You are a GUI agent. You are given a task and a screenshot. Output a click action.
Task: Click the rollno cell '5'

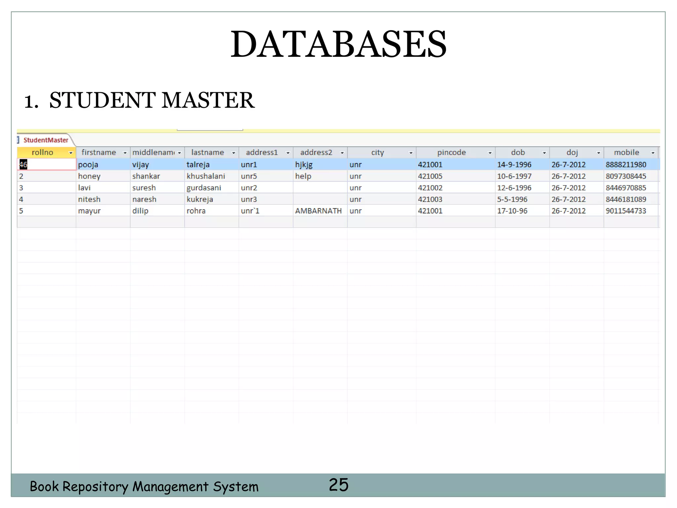point(47,211)
